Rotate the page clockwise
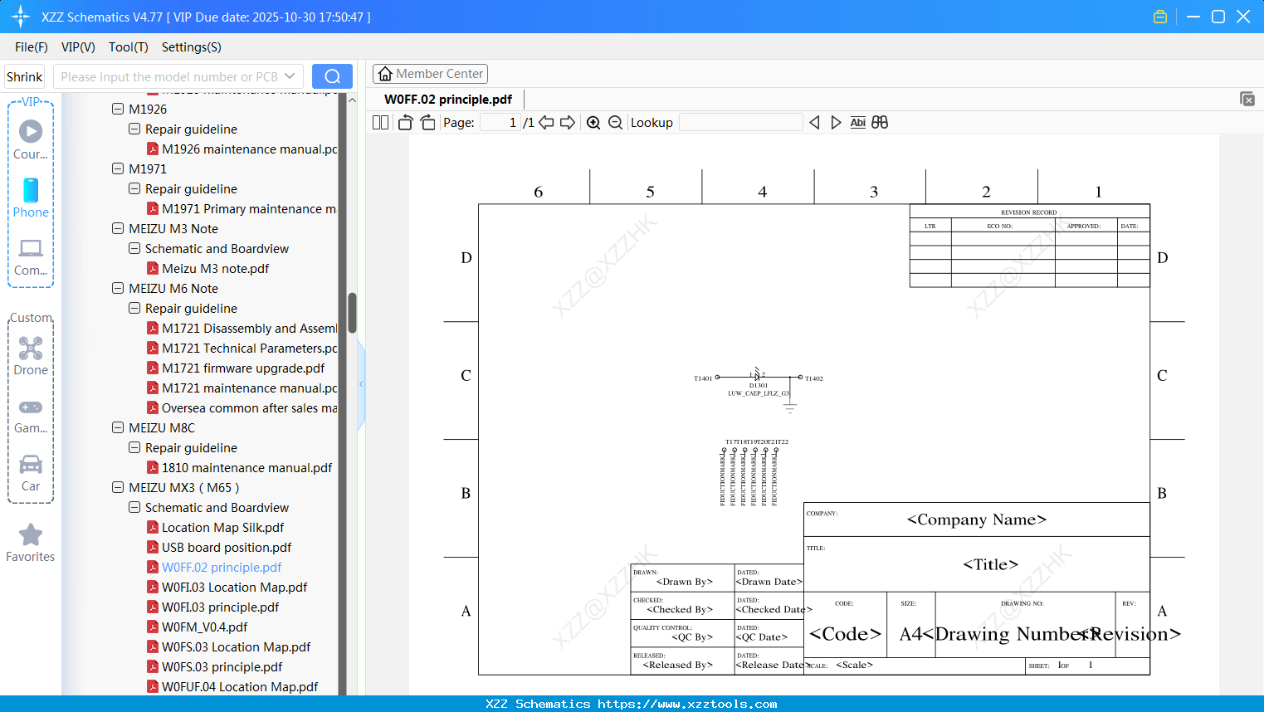The width and height of the screenshot is (1264, 712). [x=427, y=122]
